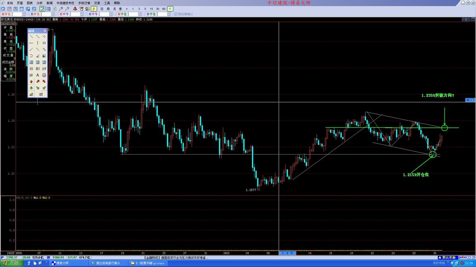Select the 30-minute period button

[157, 9]
